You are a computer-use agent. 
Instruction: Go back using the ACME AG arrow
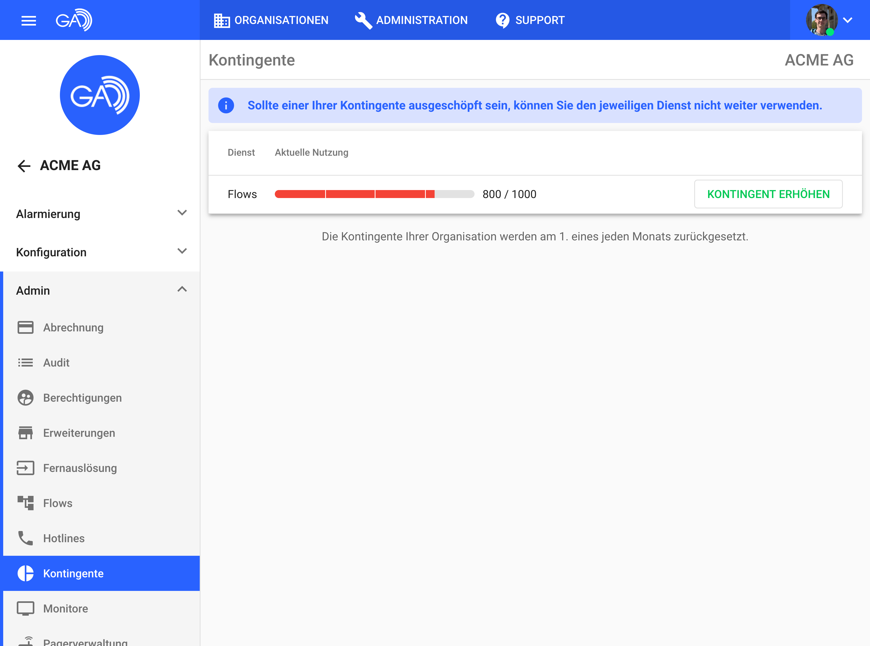pyautogui.click(x=24, y=166)
